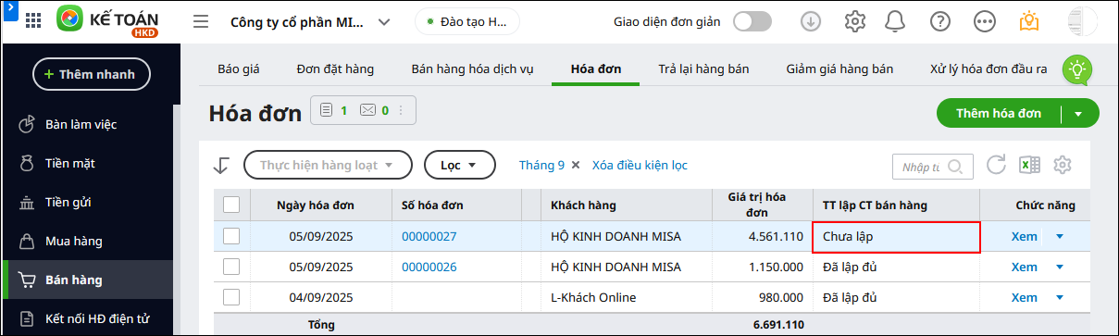
Task: Click the Chưa lập status cell
Action: coord(896,237)
